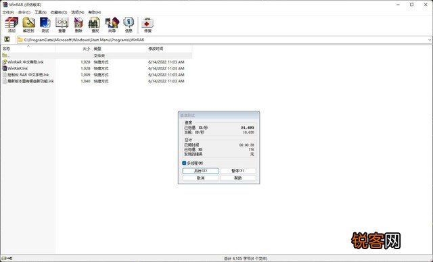Sort by 大小 (Size) column header

pyautogui.click(x=74, y=49)
